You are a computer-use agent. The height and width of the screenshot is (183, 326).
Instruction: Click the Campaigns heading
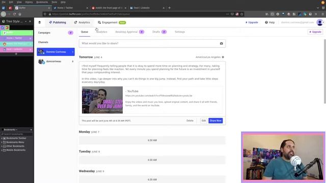pos(44,33)
